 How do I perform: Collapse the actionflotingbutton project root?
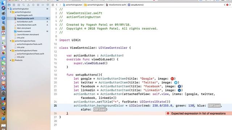8,9
